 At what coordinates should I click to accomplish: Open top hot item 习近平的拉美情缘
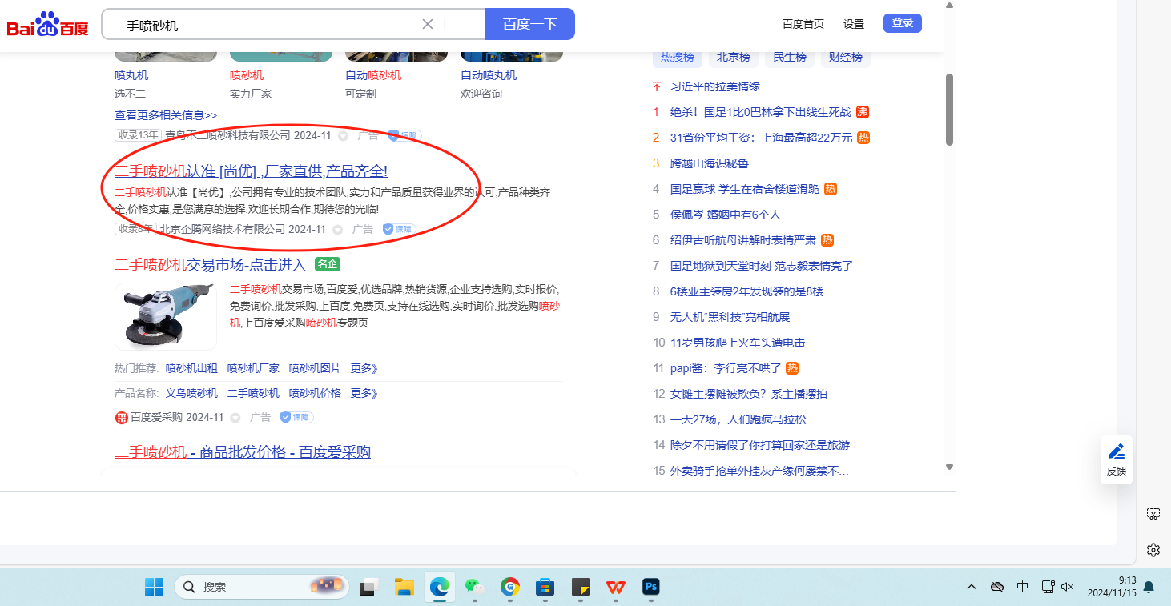[715, 86]
